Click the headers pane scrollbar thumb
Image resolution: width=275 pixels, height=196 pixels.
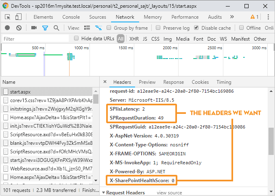271,141
